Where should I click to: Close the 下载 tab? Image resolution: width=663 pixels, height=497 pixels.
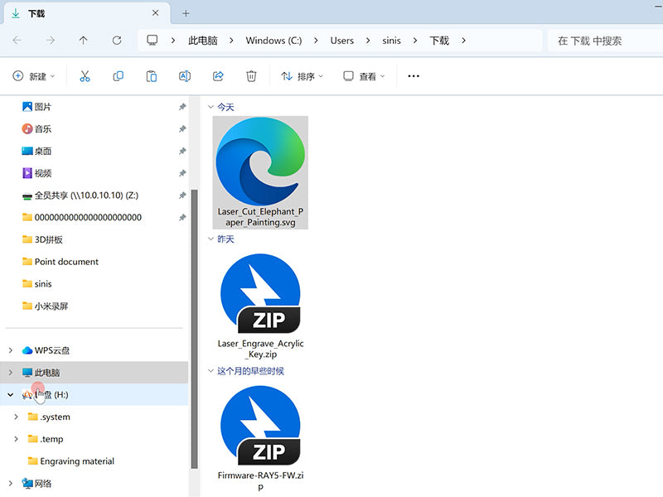tap(155, 13)
